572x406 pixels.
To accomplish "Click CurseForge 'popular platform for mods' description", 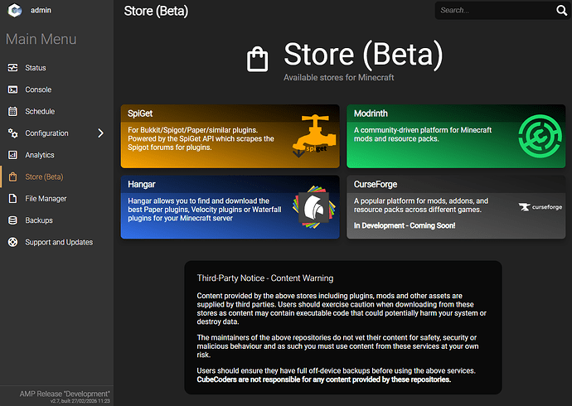I will (420, 205).
